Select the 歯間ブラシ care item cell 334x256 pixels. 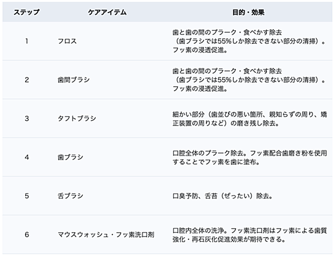coord(74,80)
